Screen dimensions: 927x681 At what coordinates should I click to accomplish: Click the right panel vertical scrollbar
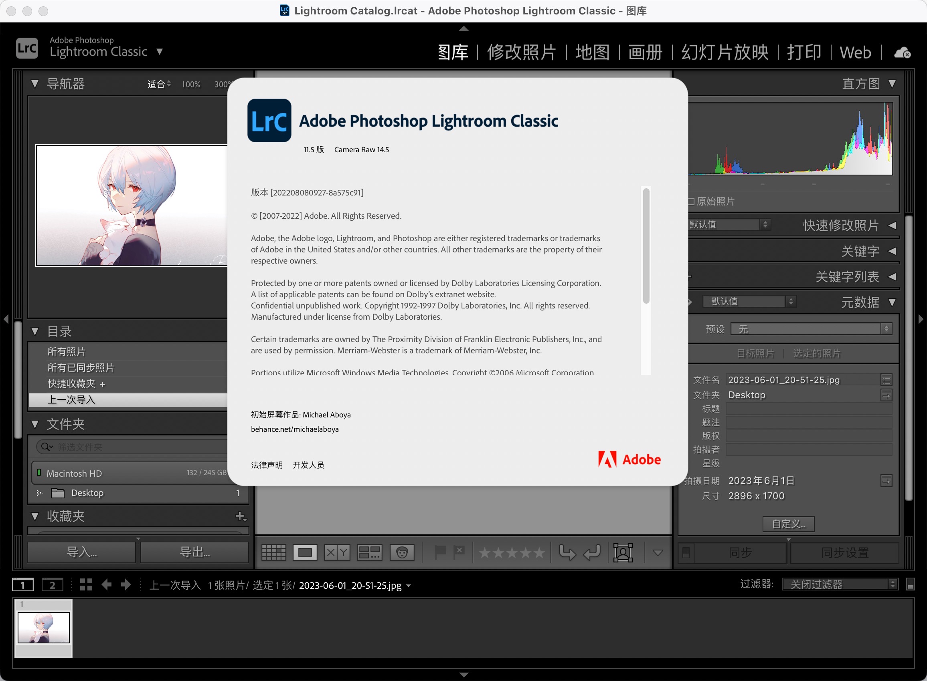(909, 358)
